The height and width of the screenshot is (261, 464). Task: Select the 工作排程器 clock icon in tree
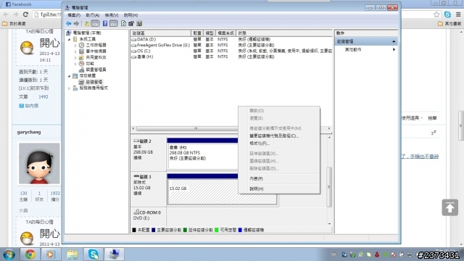(x=81, y=45)
